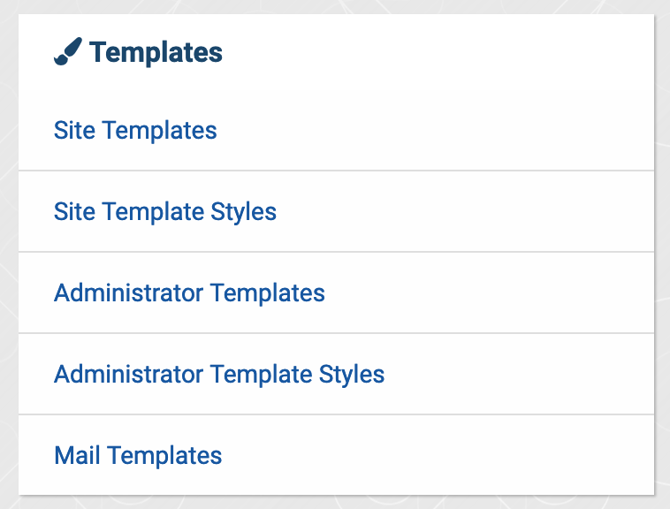This screenshot has height=509, width=670.
Task: Manage backend administrator templates
Action: (x=189, y=292)
